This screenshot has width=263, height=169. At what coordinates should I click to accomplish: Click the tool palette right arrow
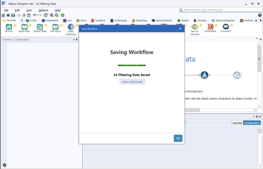(261, 21)
